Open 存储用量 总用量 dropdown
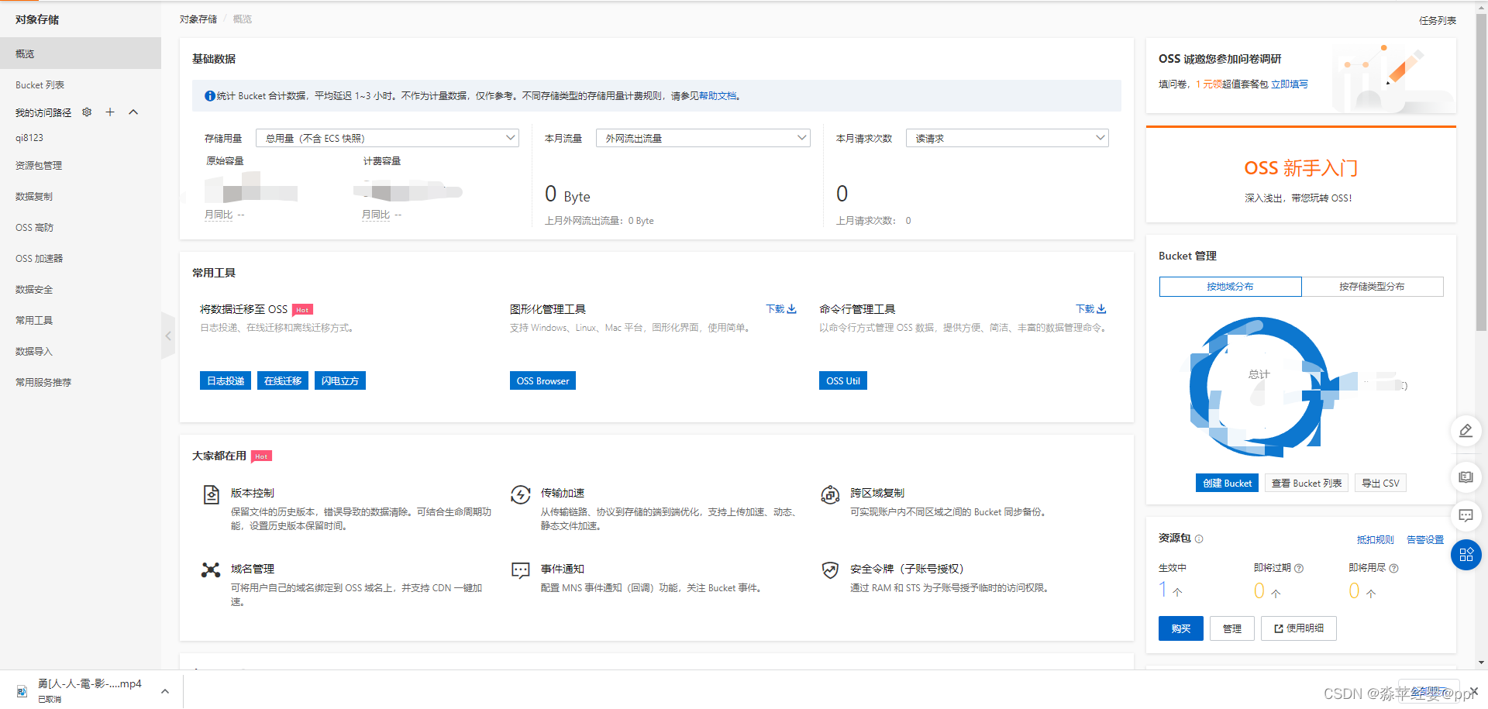 (387, 138)
